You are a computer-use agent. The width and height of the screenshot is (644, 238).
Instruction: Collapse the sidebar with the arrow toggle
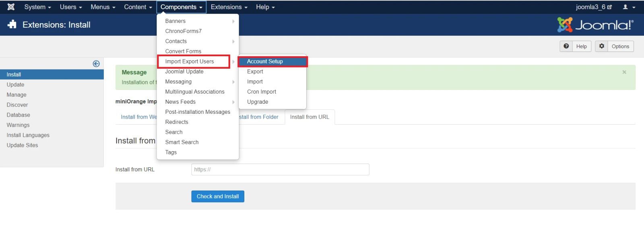tap(96, 64)
